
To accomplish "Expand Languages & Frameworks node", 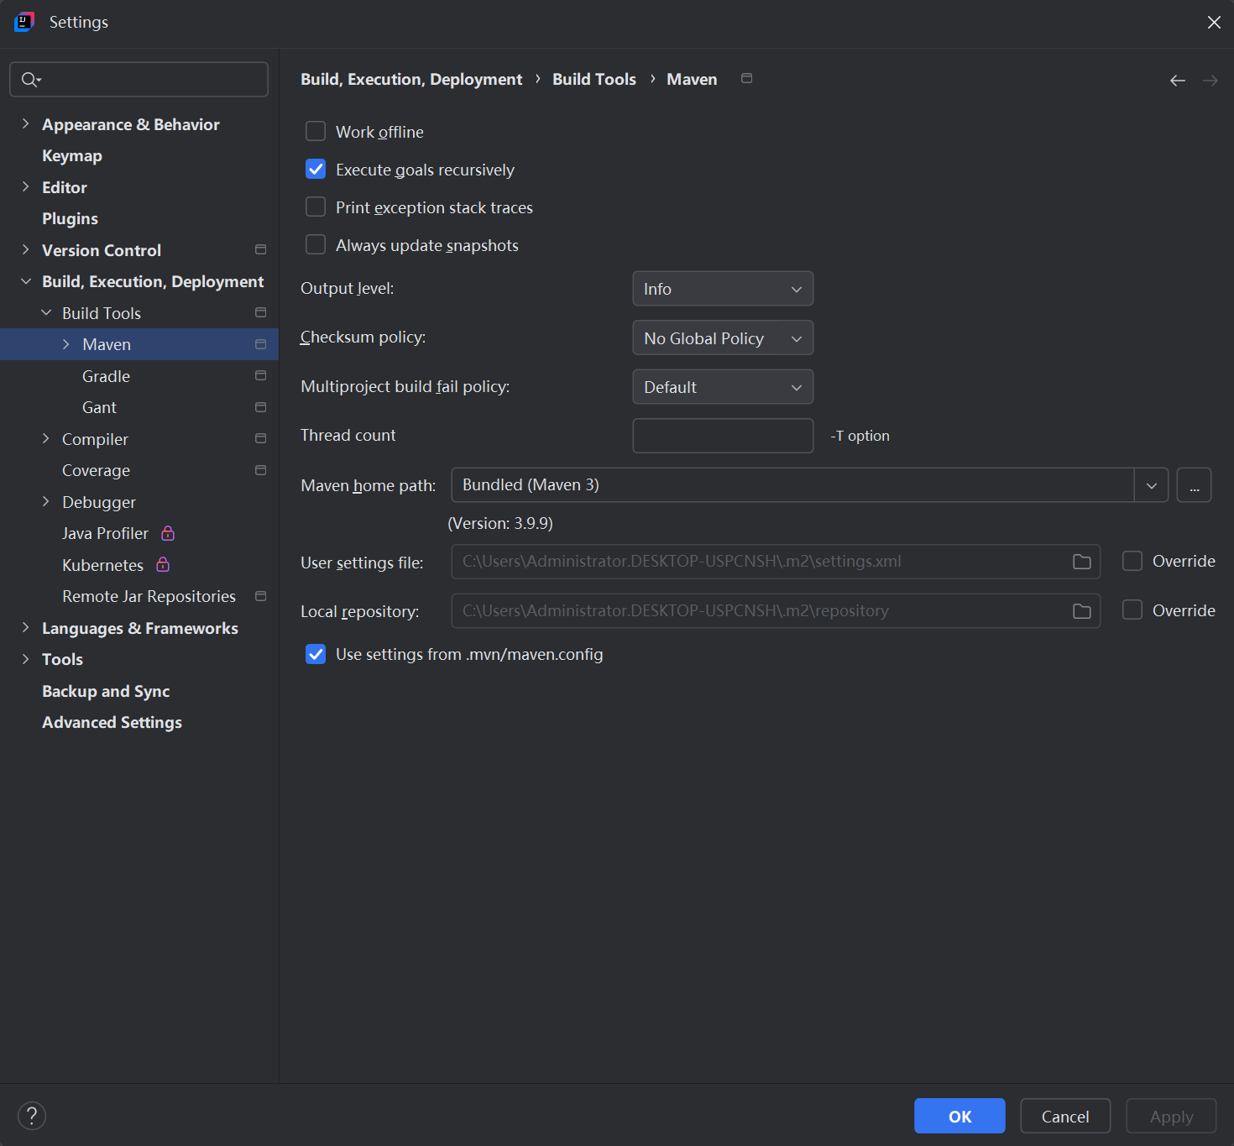I will [25, 627].
